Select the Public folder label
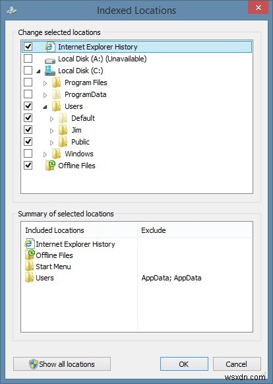This screenshot has height=384, width=273. pos(80,142)
